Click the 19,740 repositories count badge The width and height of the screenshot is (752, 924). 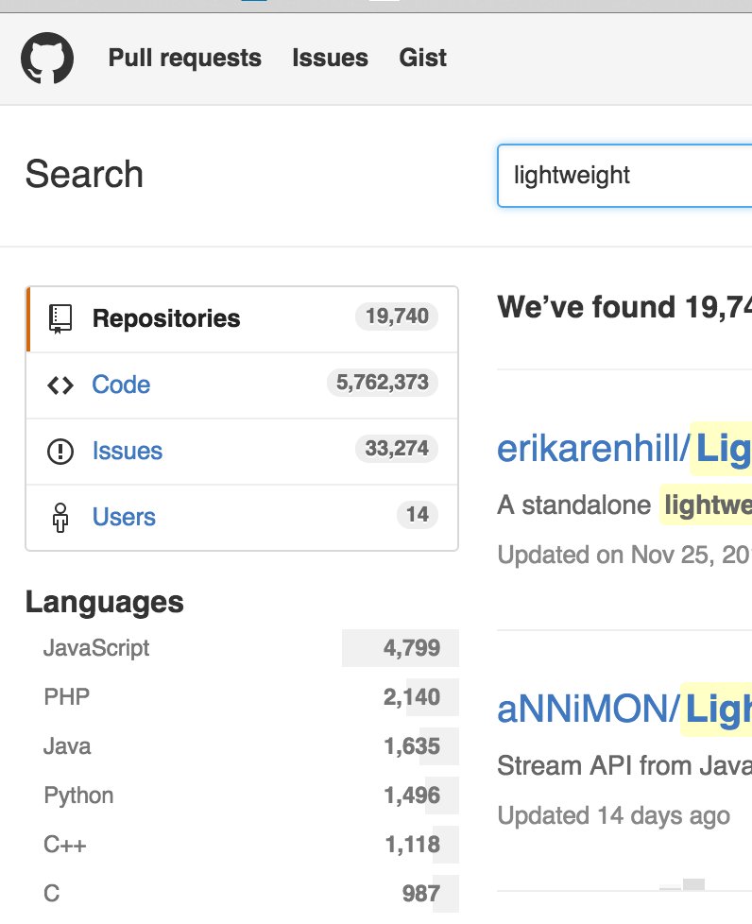[x=397, y=317]
